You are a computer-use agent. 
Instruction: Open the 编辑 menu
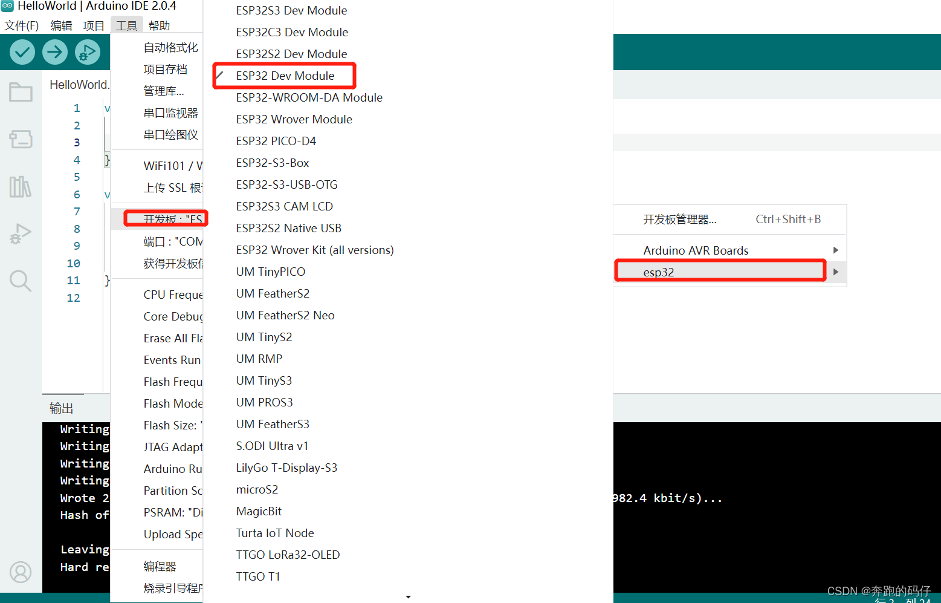61,25
